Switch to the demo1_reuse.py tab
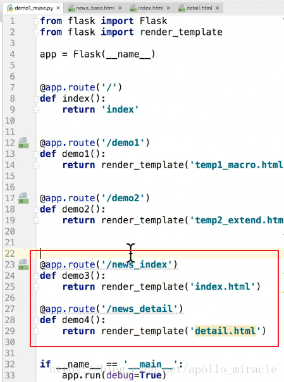The height and width of the screenshot is (382, 284). click(x=34, y=8)
